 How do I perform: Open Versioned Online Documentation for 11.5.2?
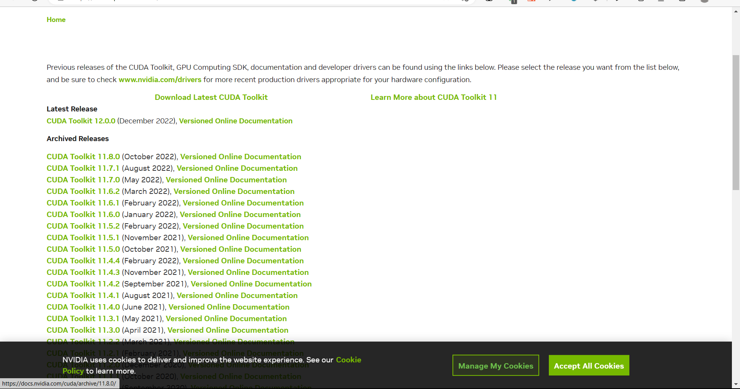[243, 226]
